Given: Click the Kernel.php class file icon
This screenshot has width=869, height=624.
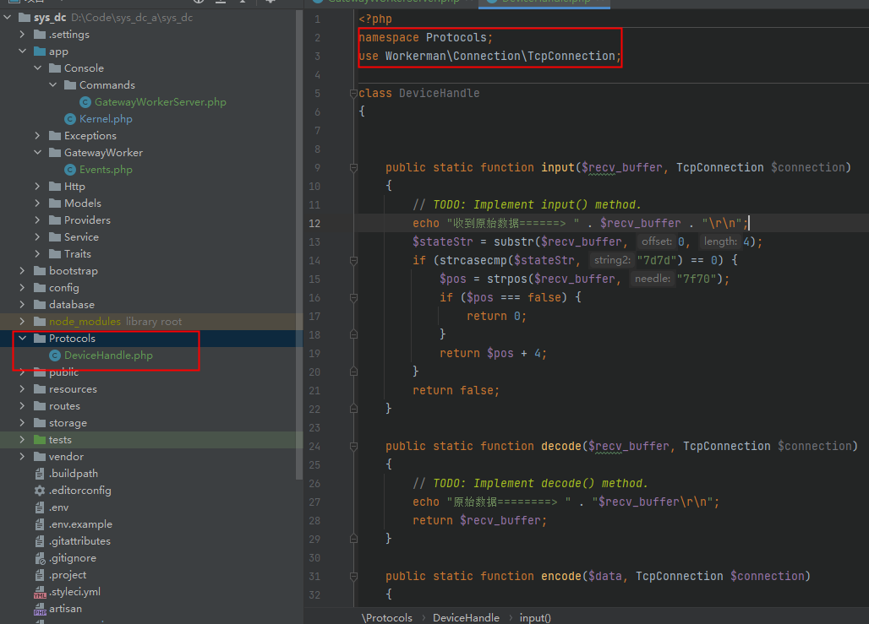Looking at the screenshot, I should click(x=70, y=119).
